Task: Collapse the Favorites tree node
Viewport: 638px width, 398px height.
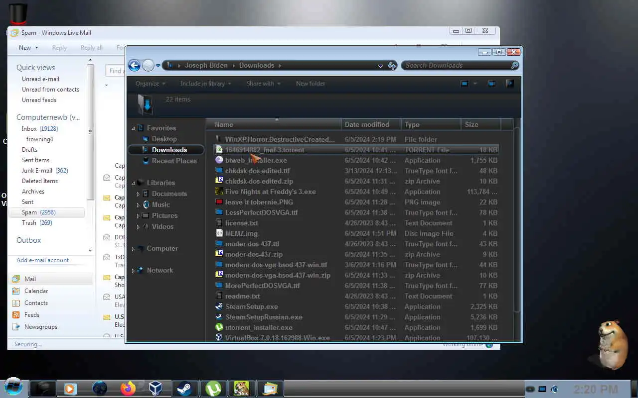Action: pos(133,128)
